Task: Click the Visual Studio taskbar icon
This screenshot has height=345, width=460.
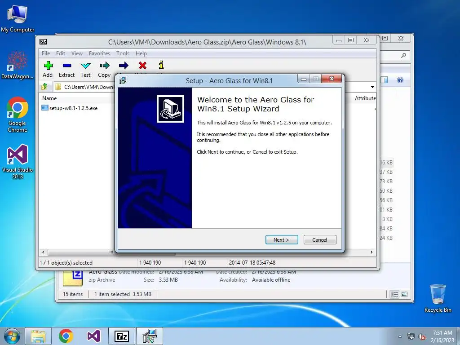Action: [93, 336]
